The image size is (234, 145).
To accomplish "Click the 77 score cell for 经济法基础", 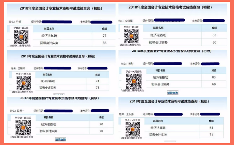I will coord(104,36).
